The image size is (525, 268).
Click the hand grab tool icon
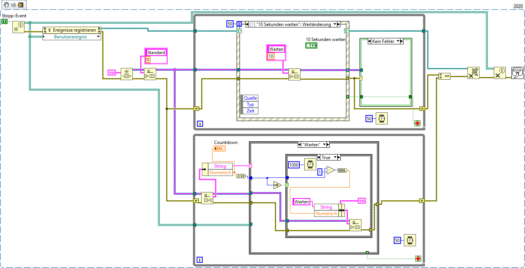click(x=6, y=5)
